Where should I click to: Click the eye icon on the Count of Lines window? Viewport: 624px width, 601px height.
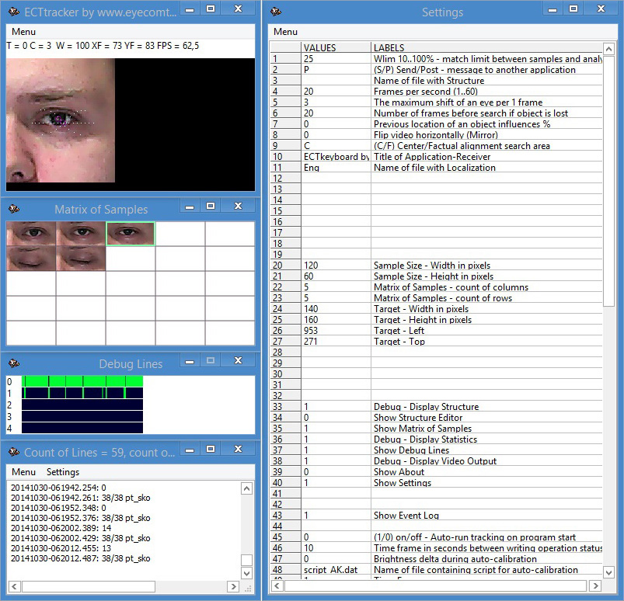(x=14, y=449)
